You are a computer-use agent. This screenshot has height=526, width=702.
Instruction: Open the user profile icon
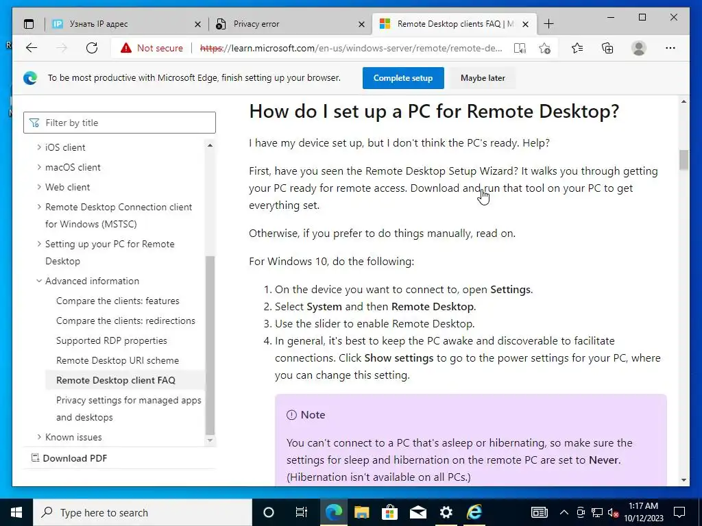[x=639, y=48]
